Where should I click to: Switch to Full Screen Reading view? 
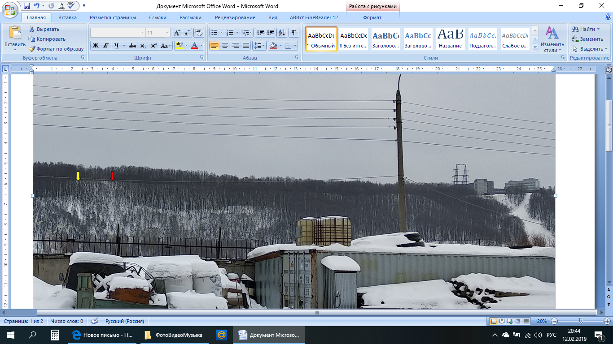click(x=502, y=321)
